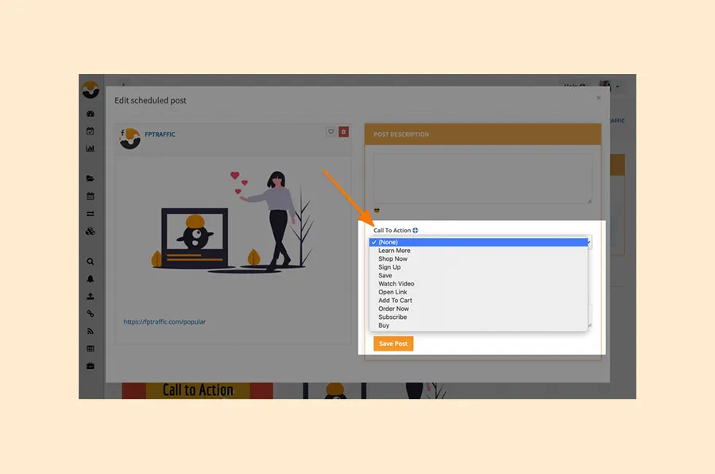Open the Analytics chart icon in sidebar
The width and height of the screenshot is (715, 474).
pos(91,150)
